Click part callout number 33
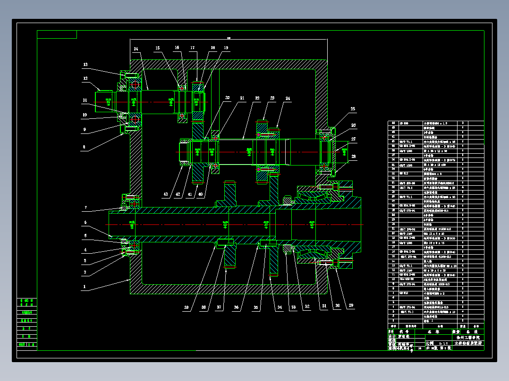This screenshot has height=381, width=509. click(294, 307)
